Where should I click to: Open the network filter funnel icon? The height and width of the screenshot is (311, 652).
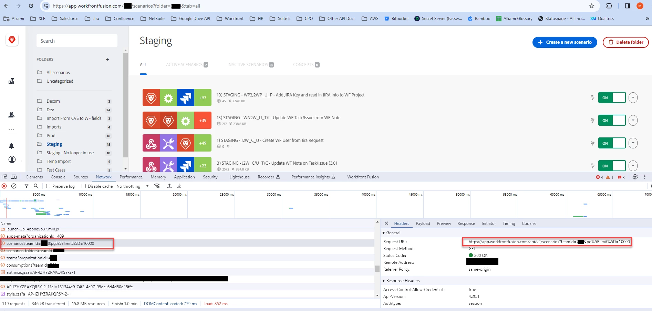(27, 186)
